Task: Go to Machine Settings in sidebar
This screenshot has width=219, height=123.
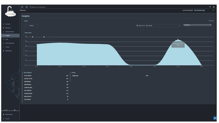Action: click(x=10, y=32)
